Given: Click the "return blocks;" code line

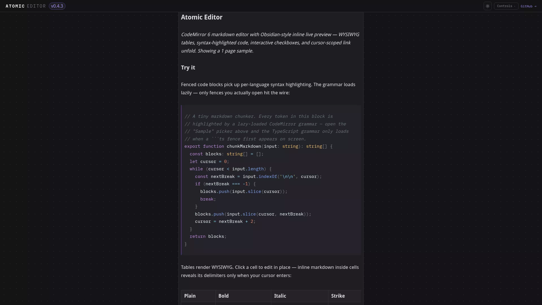Looking at the screenshot, I should pyautogui.click(x=208, y=236).
